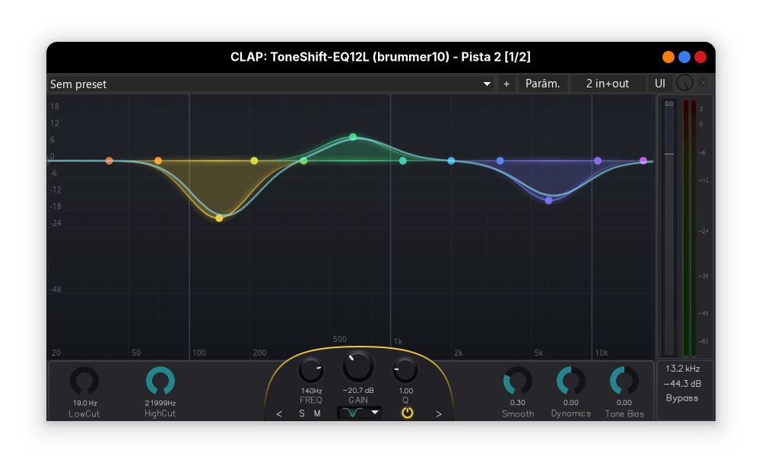Click the -20.7 dB gain value
This screenshot has height=472, width=762.
[358, 391]
